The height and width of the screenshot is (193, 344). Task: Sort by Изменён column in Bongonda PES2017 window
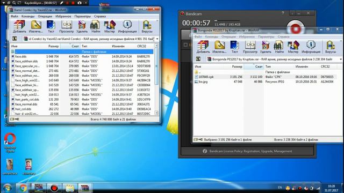click(307, 66)
